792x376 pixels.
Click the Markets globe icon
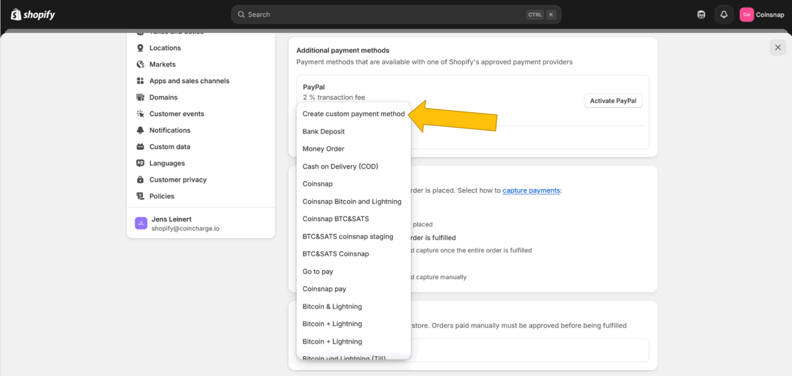140,65
